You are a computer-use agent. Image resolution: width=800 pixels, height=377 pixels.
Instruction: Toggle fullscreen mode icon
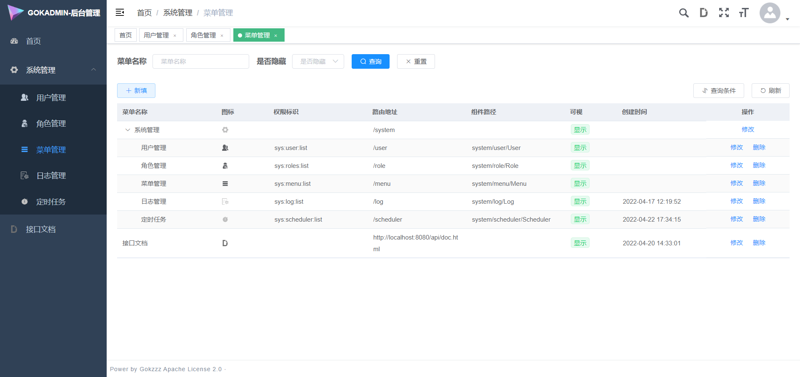pos(724,13)
